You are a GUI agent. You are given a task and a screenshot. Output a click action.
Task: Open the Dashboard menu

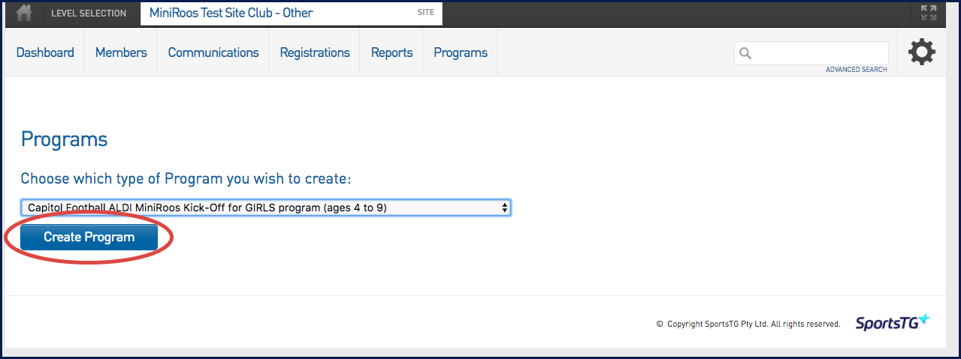click(45, 52)
